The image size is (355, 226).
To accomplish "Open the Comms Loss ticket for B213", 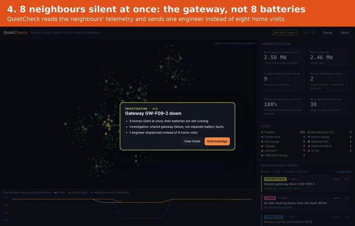I will pos(306,220).
